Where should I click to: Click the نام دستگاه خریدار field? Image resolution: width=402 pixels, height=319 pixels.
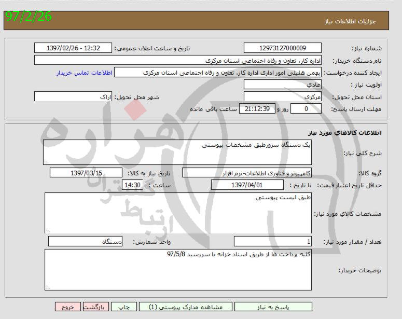178,60
